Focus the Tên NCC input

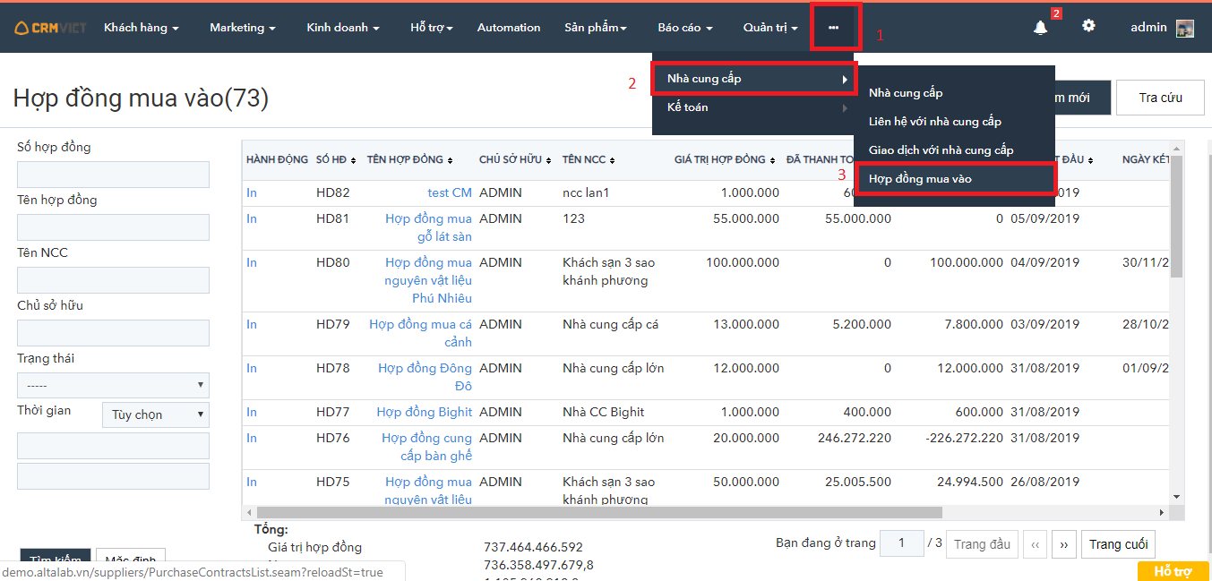113,280
